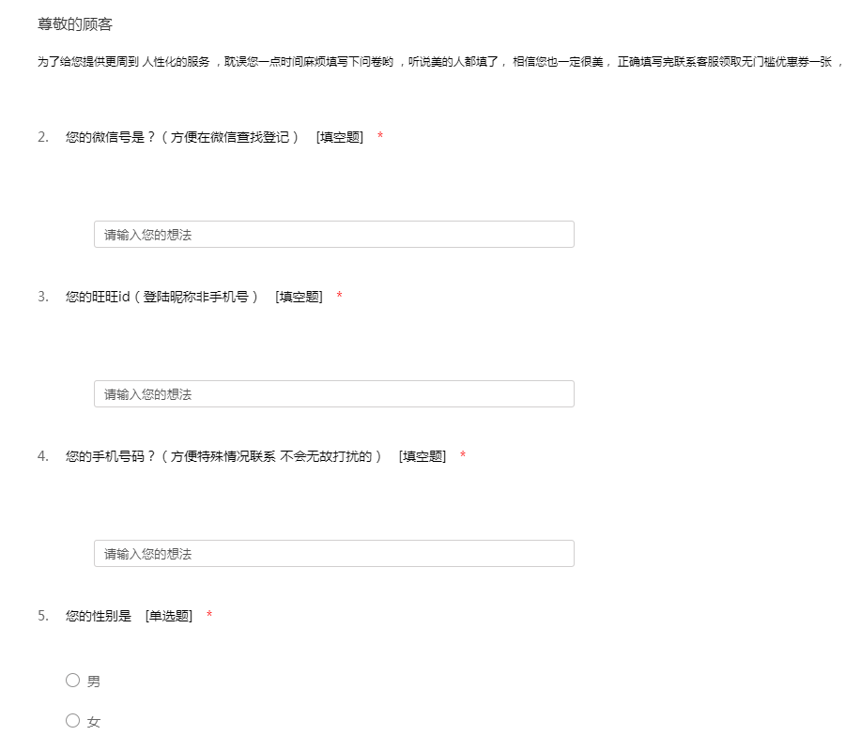Click the question text 您的微信号是？

coord(182,137)
